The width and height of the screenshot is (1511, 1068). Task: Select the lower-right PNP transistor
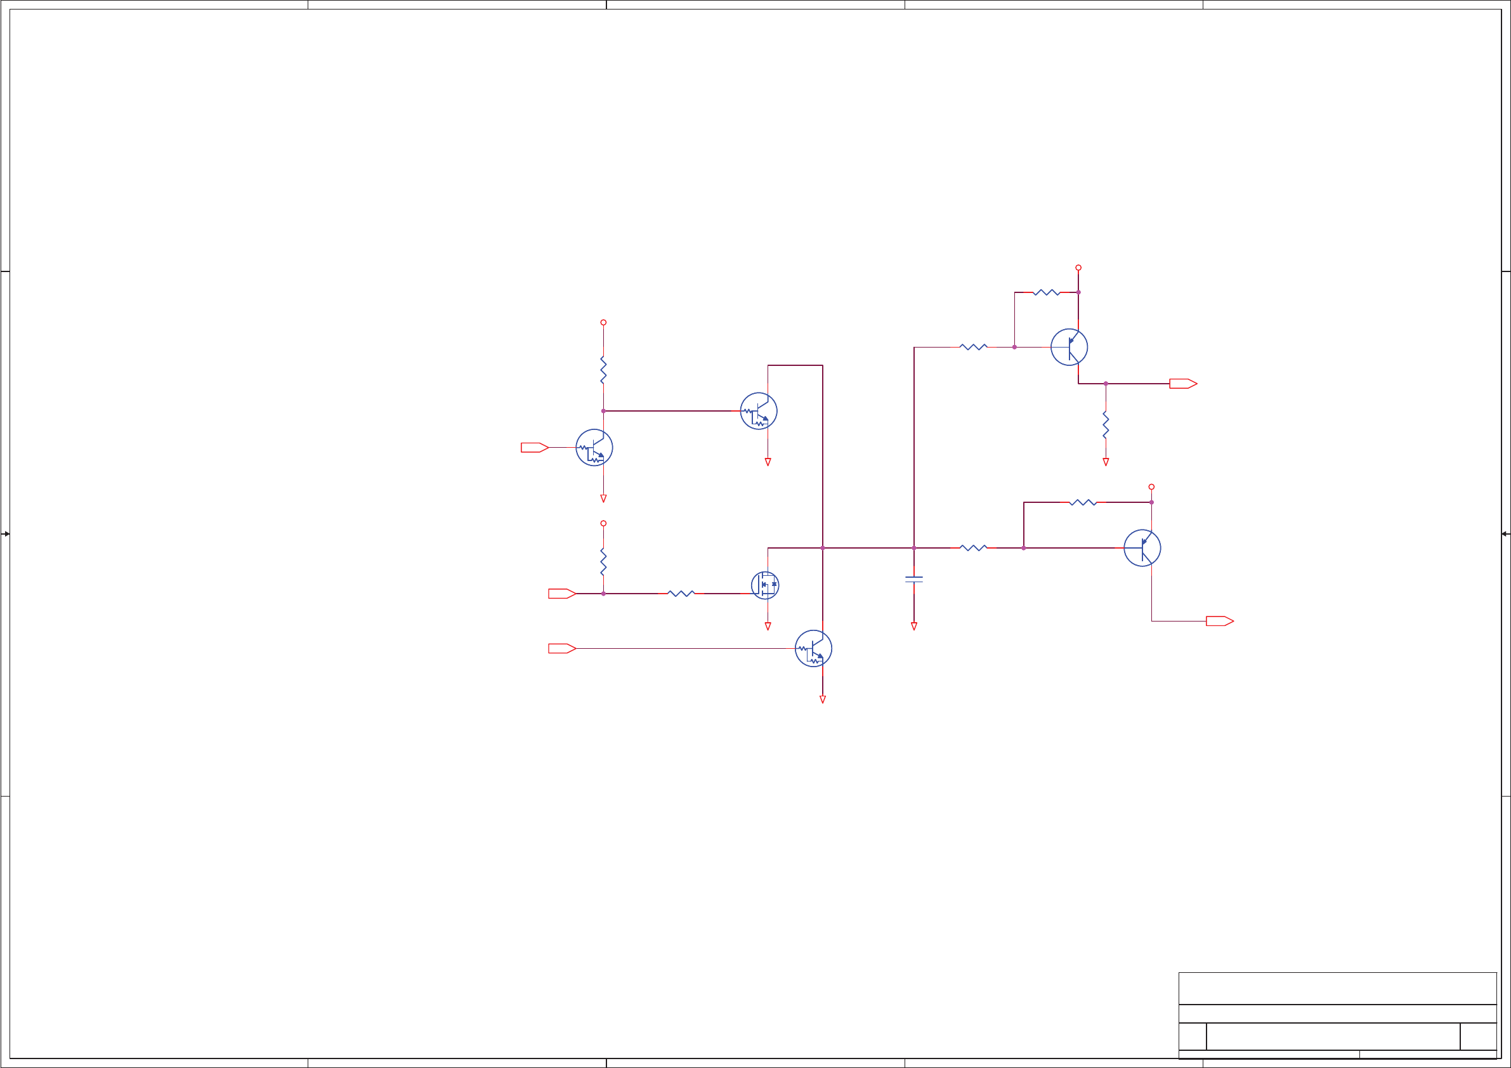point(1142,547)
